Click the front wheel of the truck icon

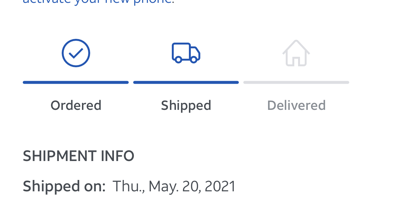point(194,60)
